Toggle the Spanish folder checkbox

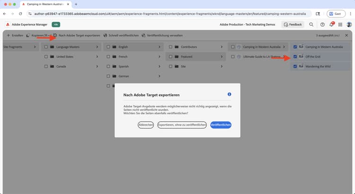pos(108,66)
